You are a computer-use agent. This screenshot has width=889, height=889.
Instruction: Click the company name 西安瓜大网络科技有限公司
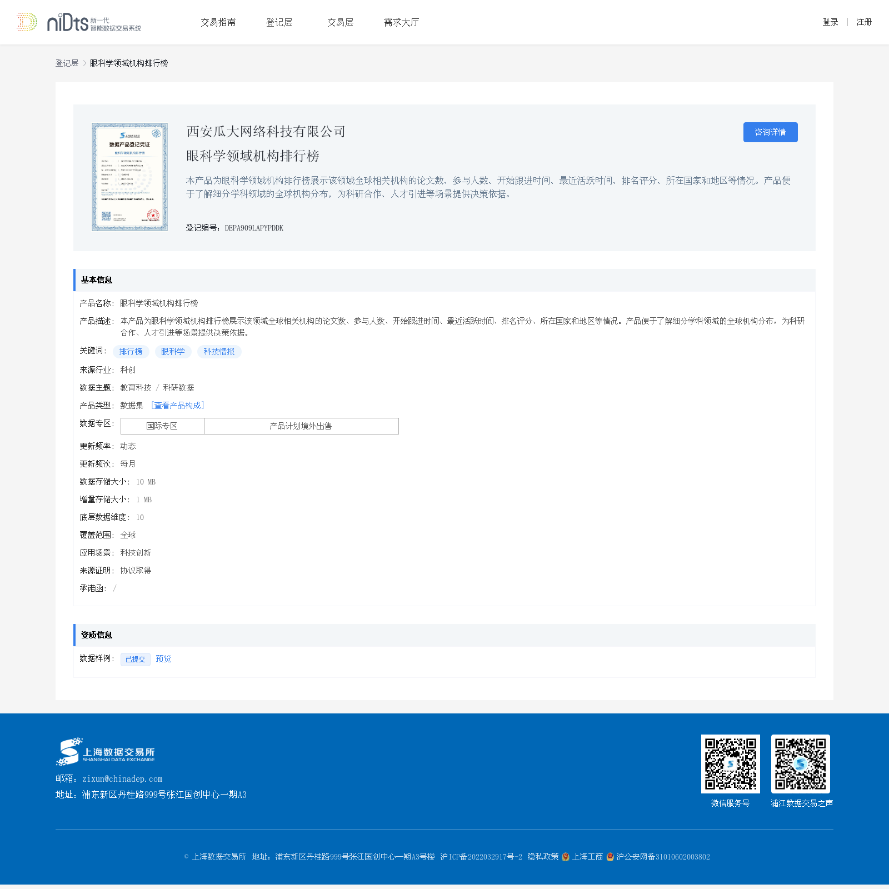(266, 132)
